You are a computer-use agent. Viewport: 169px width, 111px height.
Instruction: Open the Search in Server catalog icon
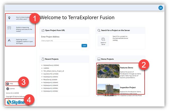coord(103,41)
